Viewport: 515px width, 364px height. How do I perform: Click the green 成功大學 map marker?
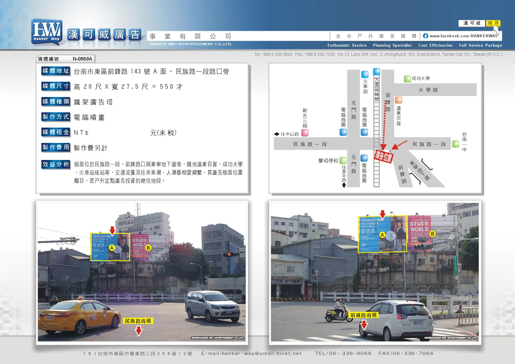407,79
